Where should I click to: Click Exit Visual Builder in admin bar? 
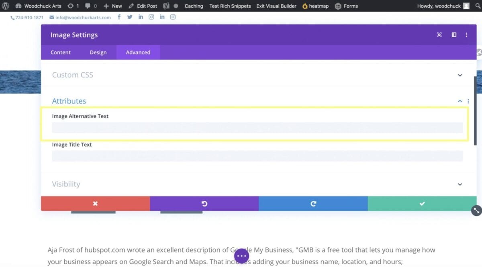click(x=276, y=6)
